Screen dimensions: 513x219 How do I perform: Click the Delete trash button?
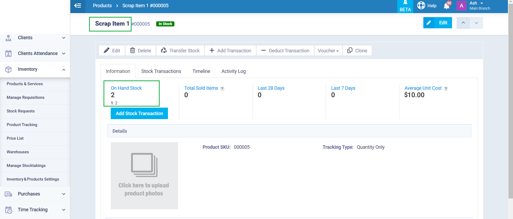pyautogui.click(x=140, y=50)
